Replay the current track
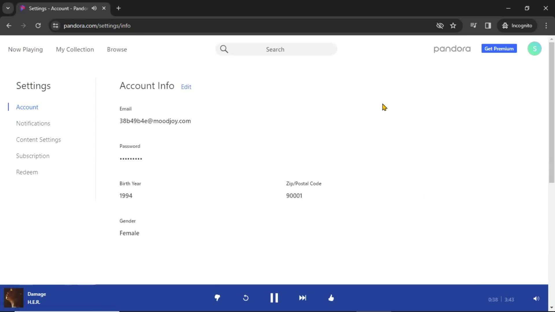The height and width of the screenshot is (312, 555). point(246,298)
